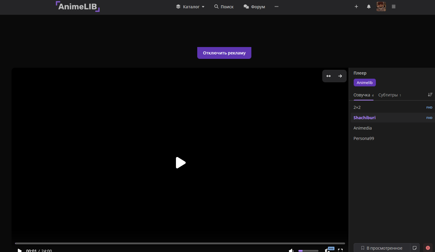Select the Animelib player button
This screenshot has height=252, width=435.
[365, 83]
